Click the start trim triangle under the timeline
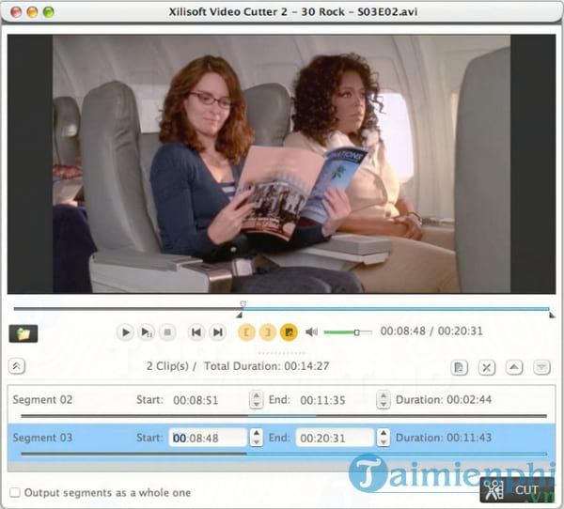The width and height of the screenshot is (564, 509). coord(239,316)
